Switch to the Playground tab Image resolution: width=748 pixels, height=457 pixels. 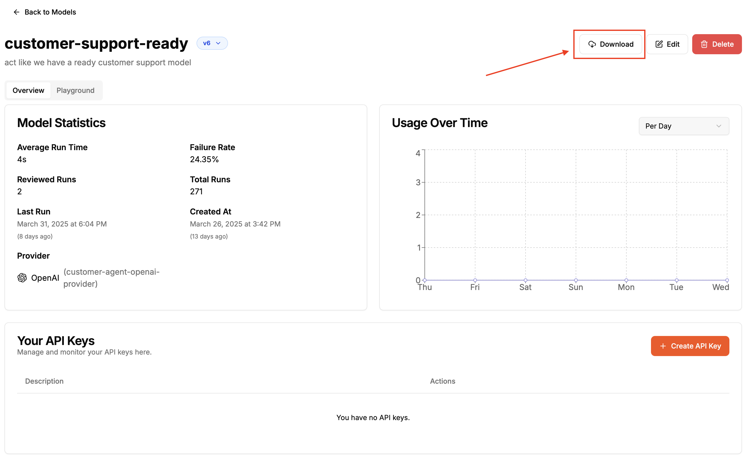pos(75,90)
